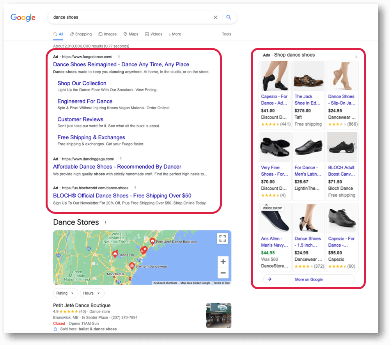Click Aris Allen - Men's Navy title
Viewport: 390px width, 345px height.
[x=275, y=242]
